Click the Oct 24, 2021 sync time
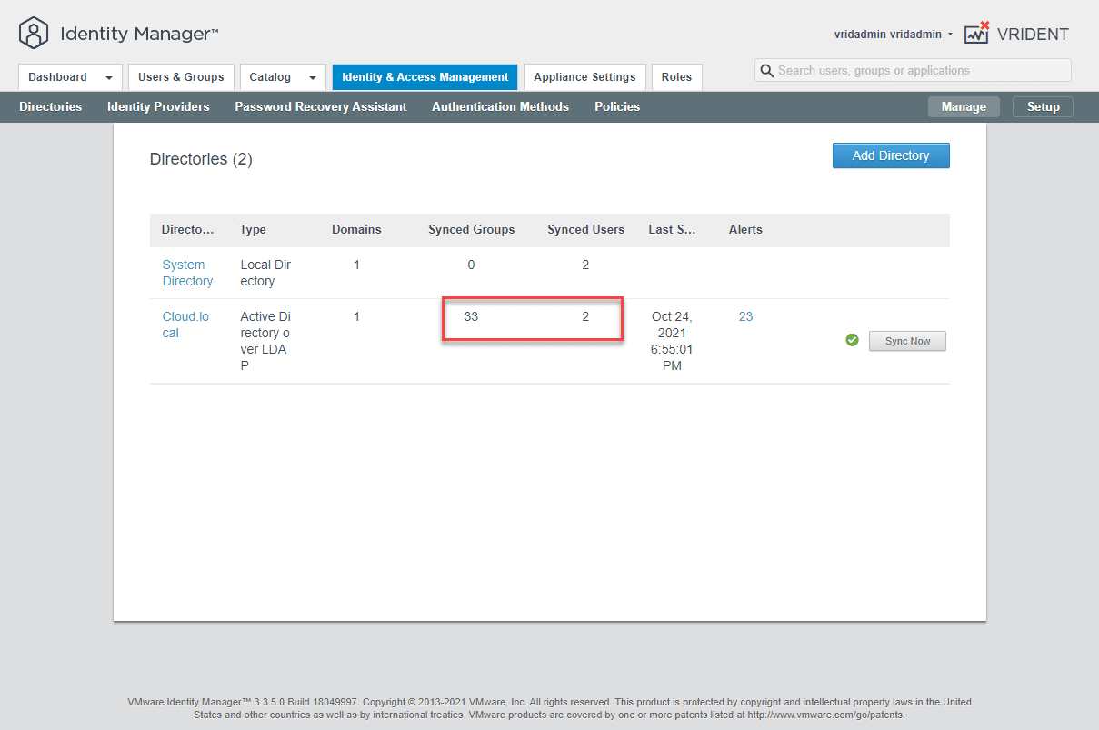The image size is (1099, 730). point(672,341)
